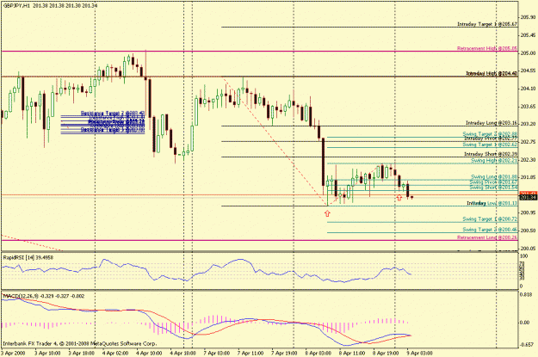538x357 pixels.
Task: Click the 7 Apr 03:00 time axis label
Action: click(217, 353)
